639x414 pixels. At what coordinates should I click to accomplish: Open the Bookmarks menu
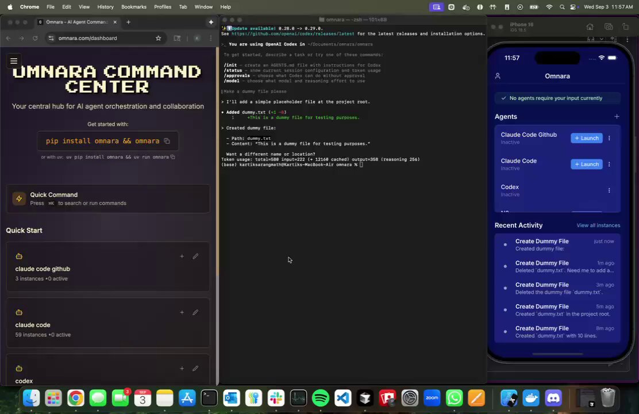(134, 7)
